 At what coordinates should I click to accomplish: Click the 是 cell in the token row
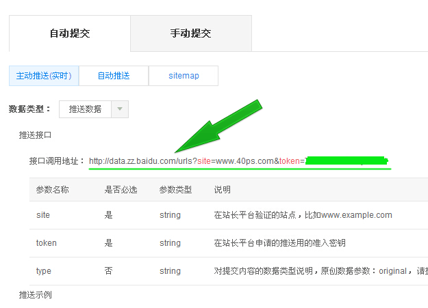108,243
